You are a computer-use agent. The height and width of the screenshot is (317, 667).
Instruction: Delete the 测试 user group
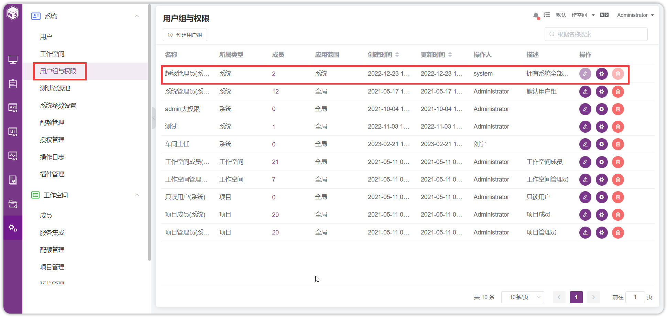tap(618, 127)
